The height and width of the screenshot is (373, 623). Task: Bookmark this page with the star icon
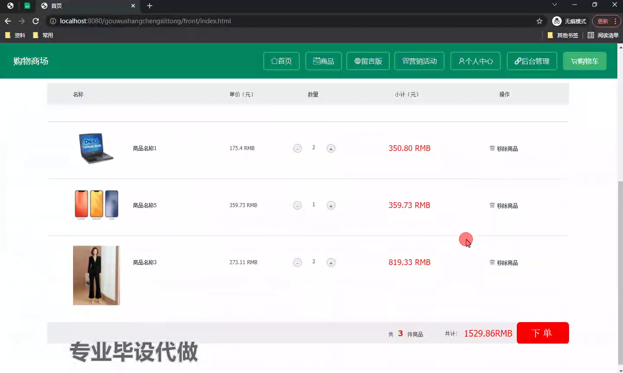(x=539, y=21)
